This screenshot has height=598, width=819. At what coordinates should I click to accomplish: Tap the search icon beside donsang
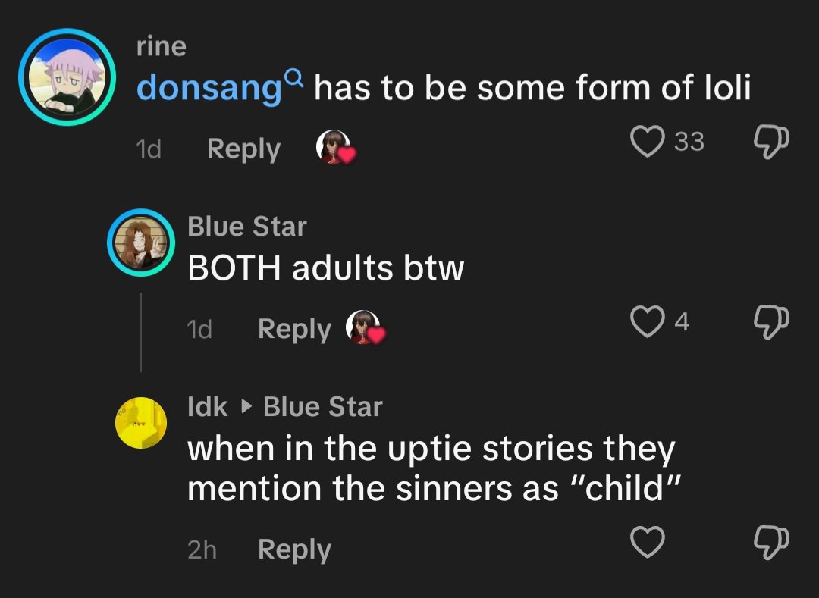(x=295, y=77)
